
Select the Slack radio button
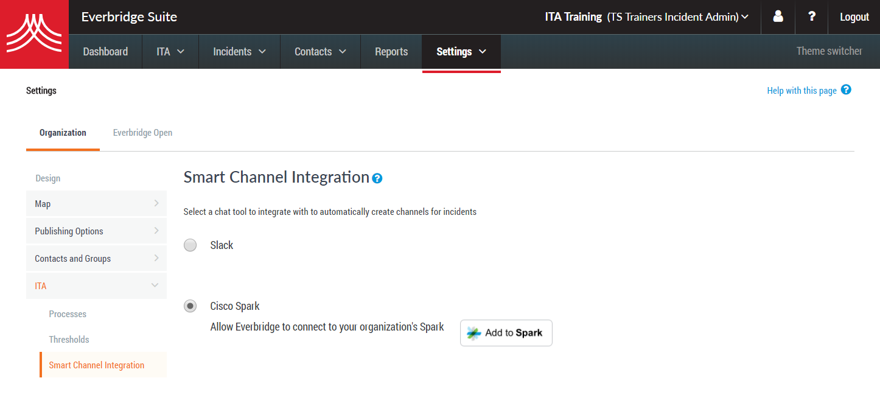pos(190,245)
